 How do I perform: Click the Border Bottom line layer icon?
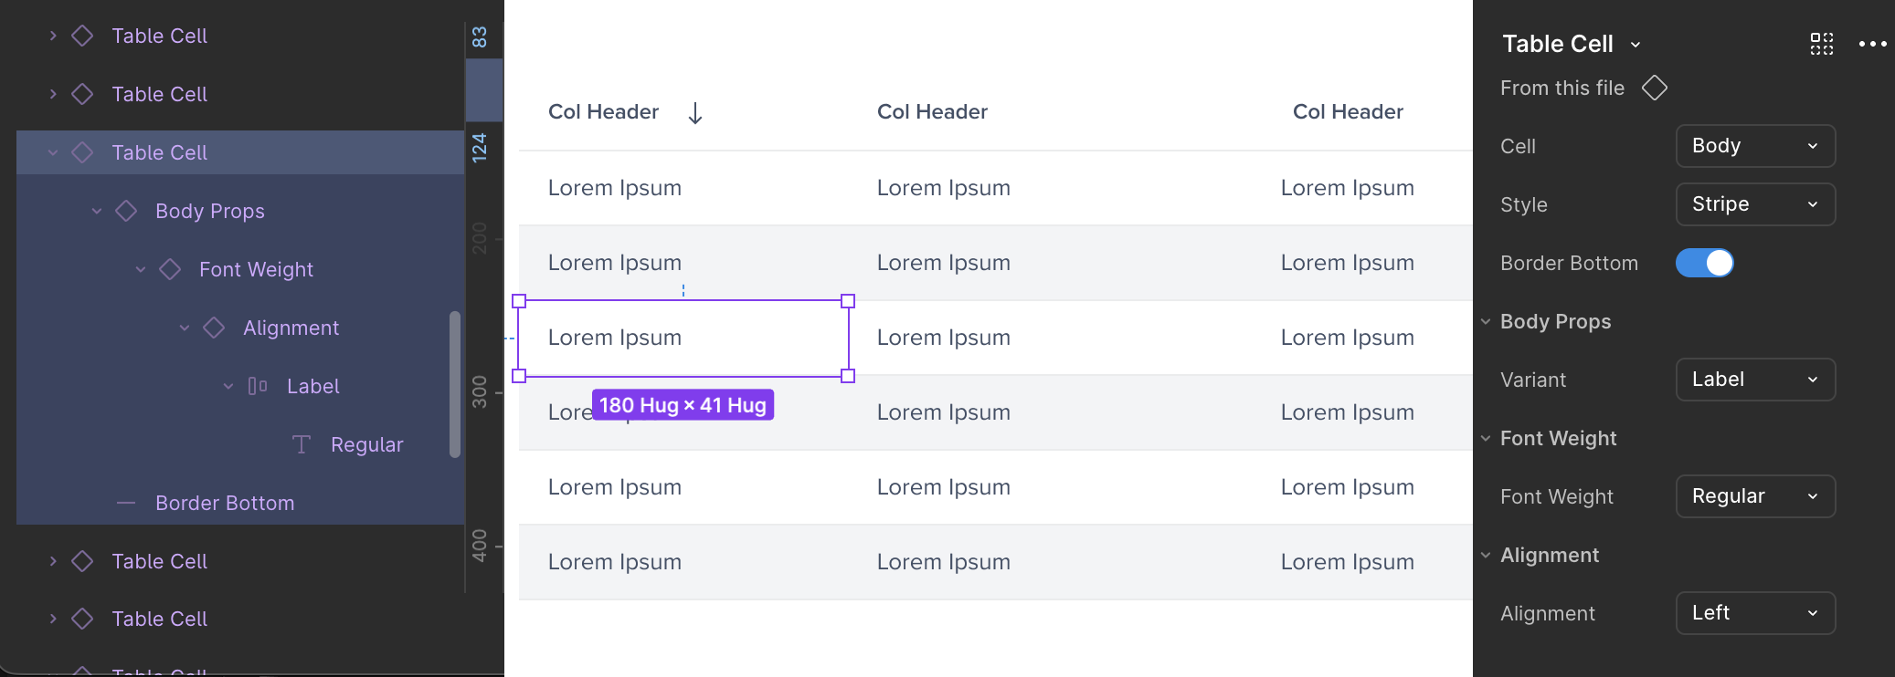pos(126,503)
